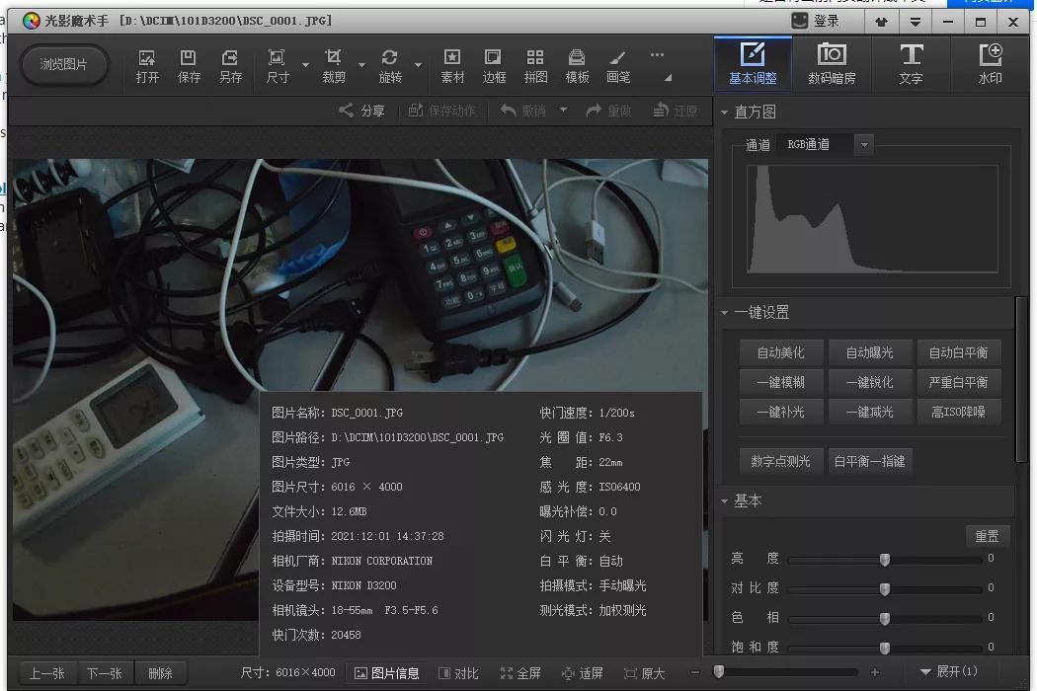The height and width of the screenshot is (691, 1037).
Task: Expand the size (尺寸) dropdown arrow
Action: point(305,66)
